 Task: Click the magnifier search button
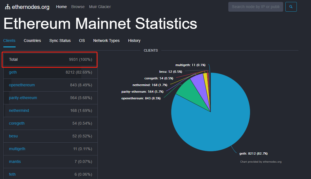(291, 7)
